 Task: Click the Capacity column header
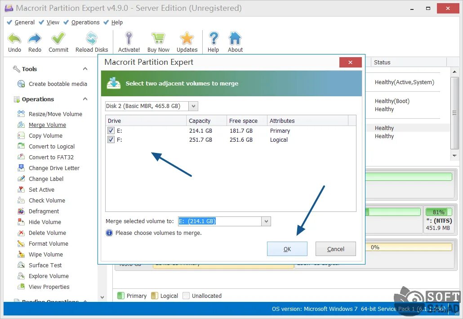(x=206, y=121)
